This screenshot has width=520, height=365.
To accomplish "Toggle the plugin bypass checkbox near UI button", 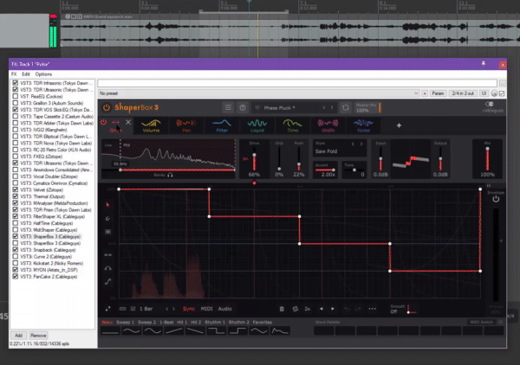I will coord(502,93).
